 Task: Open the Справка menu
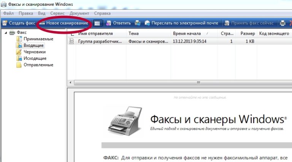102,13
